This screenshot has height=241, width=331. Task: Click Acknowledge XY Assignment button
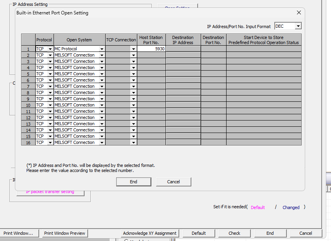pos(149,233)
